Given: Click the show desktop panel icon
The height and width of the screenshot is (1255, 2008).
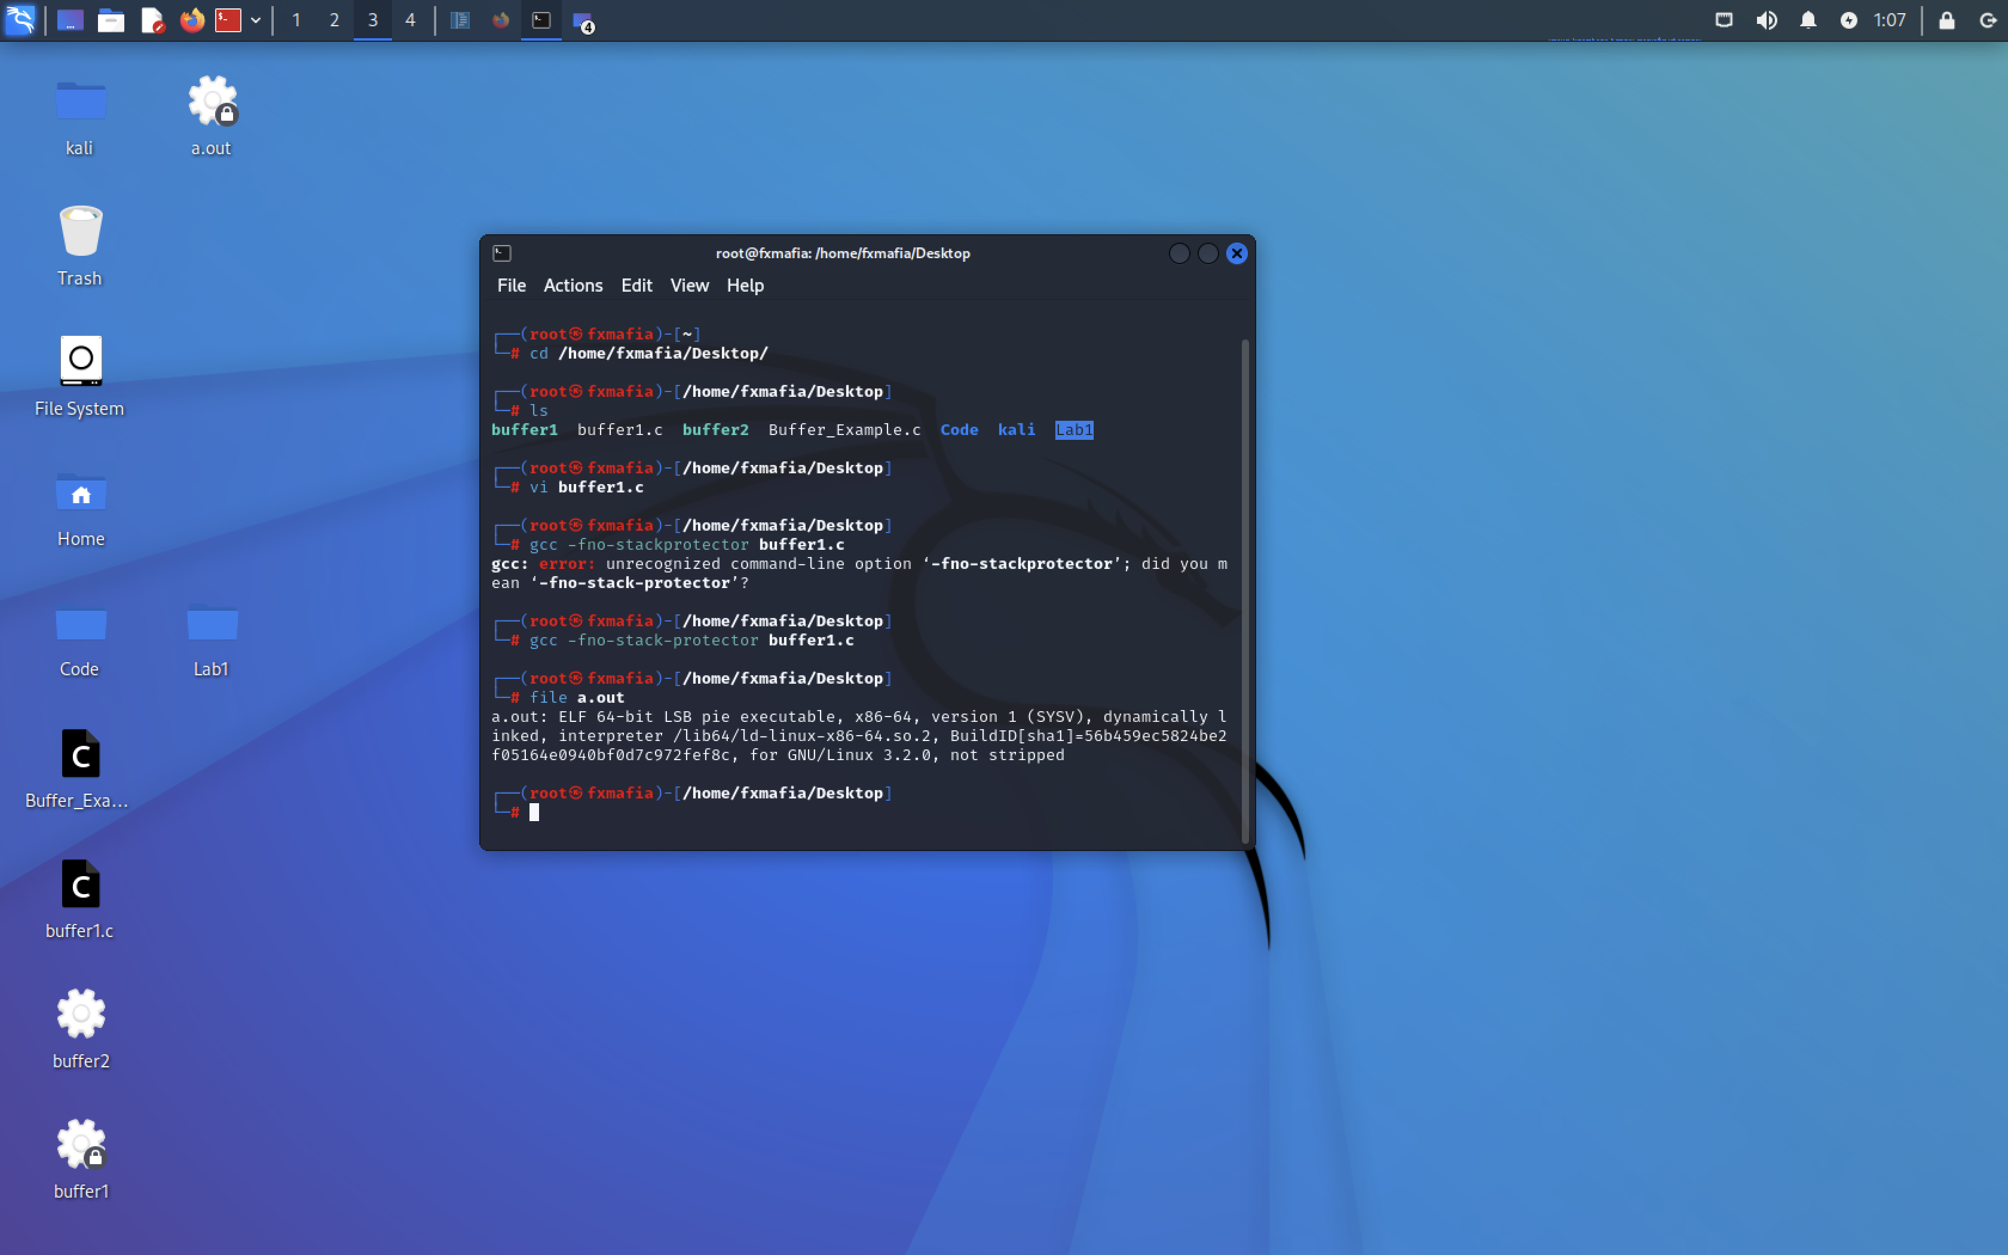Looking at the screenshot, I should [x=70, y=20].
